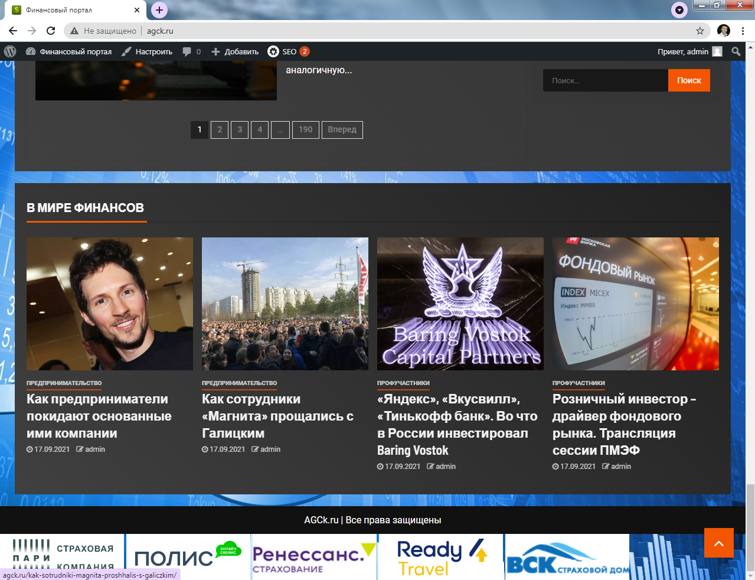Reload the page with refresh icon
This screenshot has width=755, height=580.
pos(51,31)
